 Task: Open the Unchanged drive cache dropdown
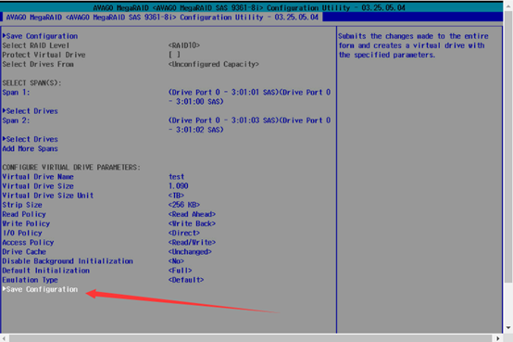pyautogui.click(x=190, y=252)
